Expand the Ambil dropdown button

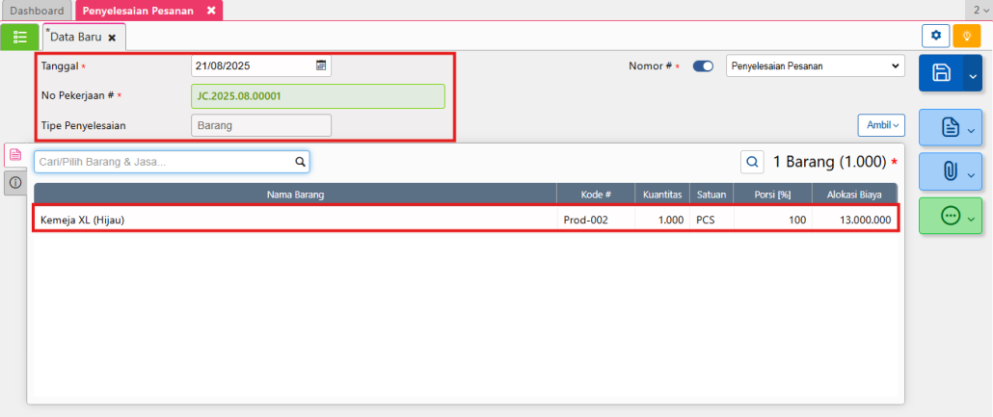click(881, 125)
